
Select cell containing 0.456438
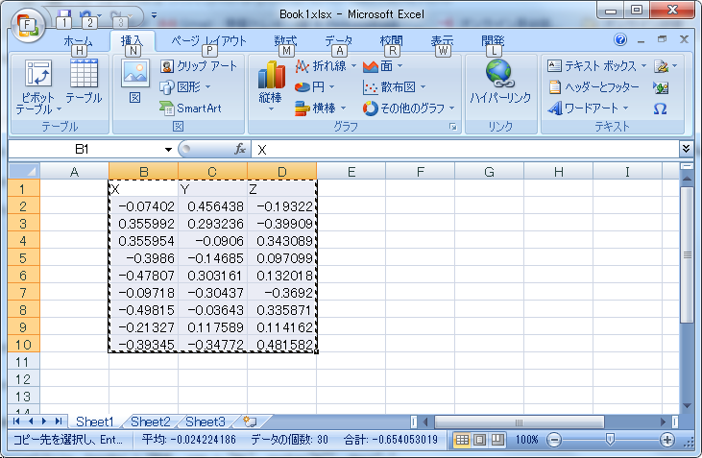[x=212, y=206]
